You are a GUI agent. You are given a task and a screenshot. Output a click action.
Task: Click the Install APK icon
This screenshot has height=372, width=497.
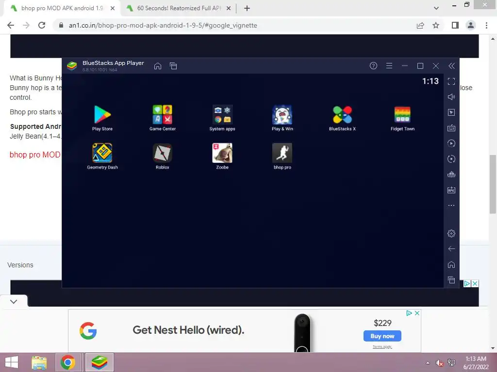click(x=451, y=190)
